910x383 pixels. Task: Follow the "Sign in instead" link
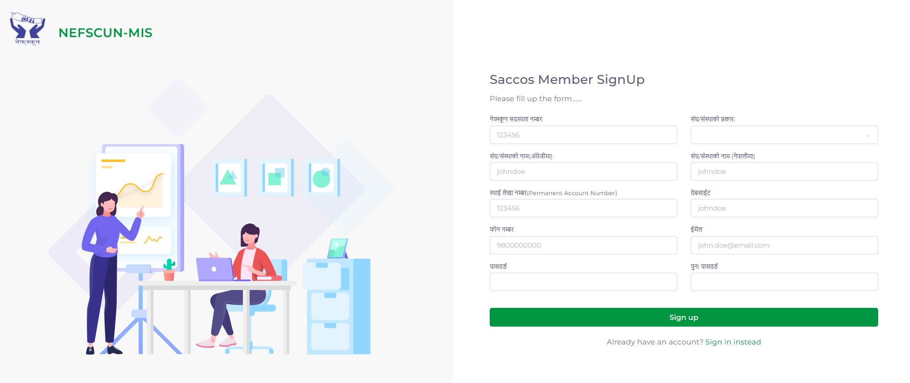click(733, 342)
